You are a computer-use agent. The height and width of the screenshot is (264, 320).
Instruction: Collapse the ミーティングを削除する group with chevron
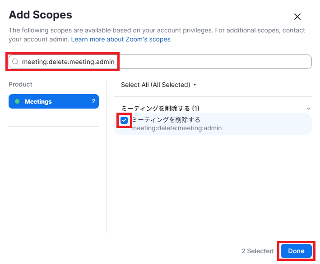click(x=309, y=109)
